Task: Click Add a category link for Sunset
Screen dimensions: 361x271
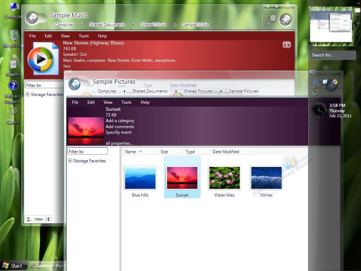Action: pyautogui.click(x=120, y=121)
